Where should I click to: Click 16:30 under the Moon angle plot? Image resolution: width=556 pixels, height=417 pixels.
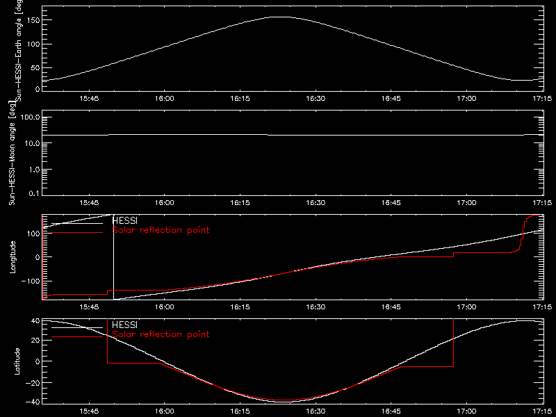316,203
